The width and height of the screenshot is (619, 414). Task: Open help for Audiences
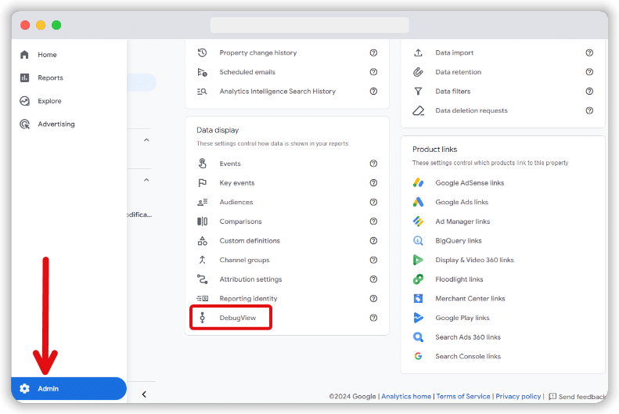(373, 202)
